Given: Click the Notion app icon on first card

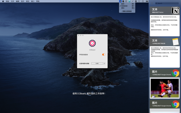Looking at the screenshot, I should point(175,11).
